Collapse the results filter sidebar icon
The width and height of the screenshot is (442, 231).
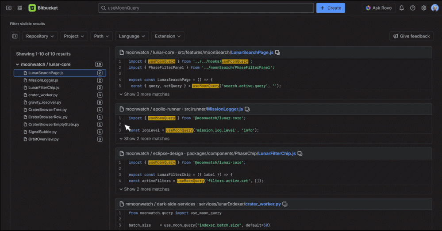click(x=15, y=36)
